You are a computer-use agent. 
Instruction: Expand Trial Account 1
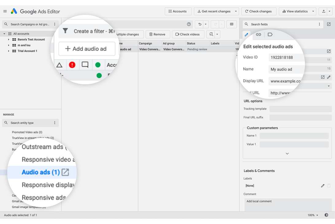(x=9, y=51)
